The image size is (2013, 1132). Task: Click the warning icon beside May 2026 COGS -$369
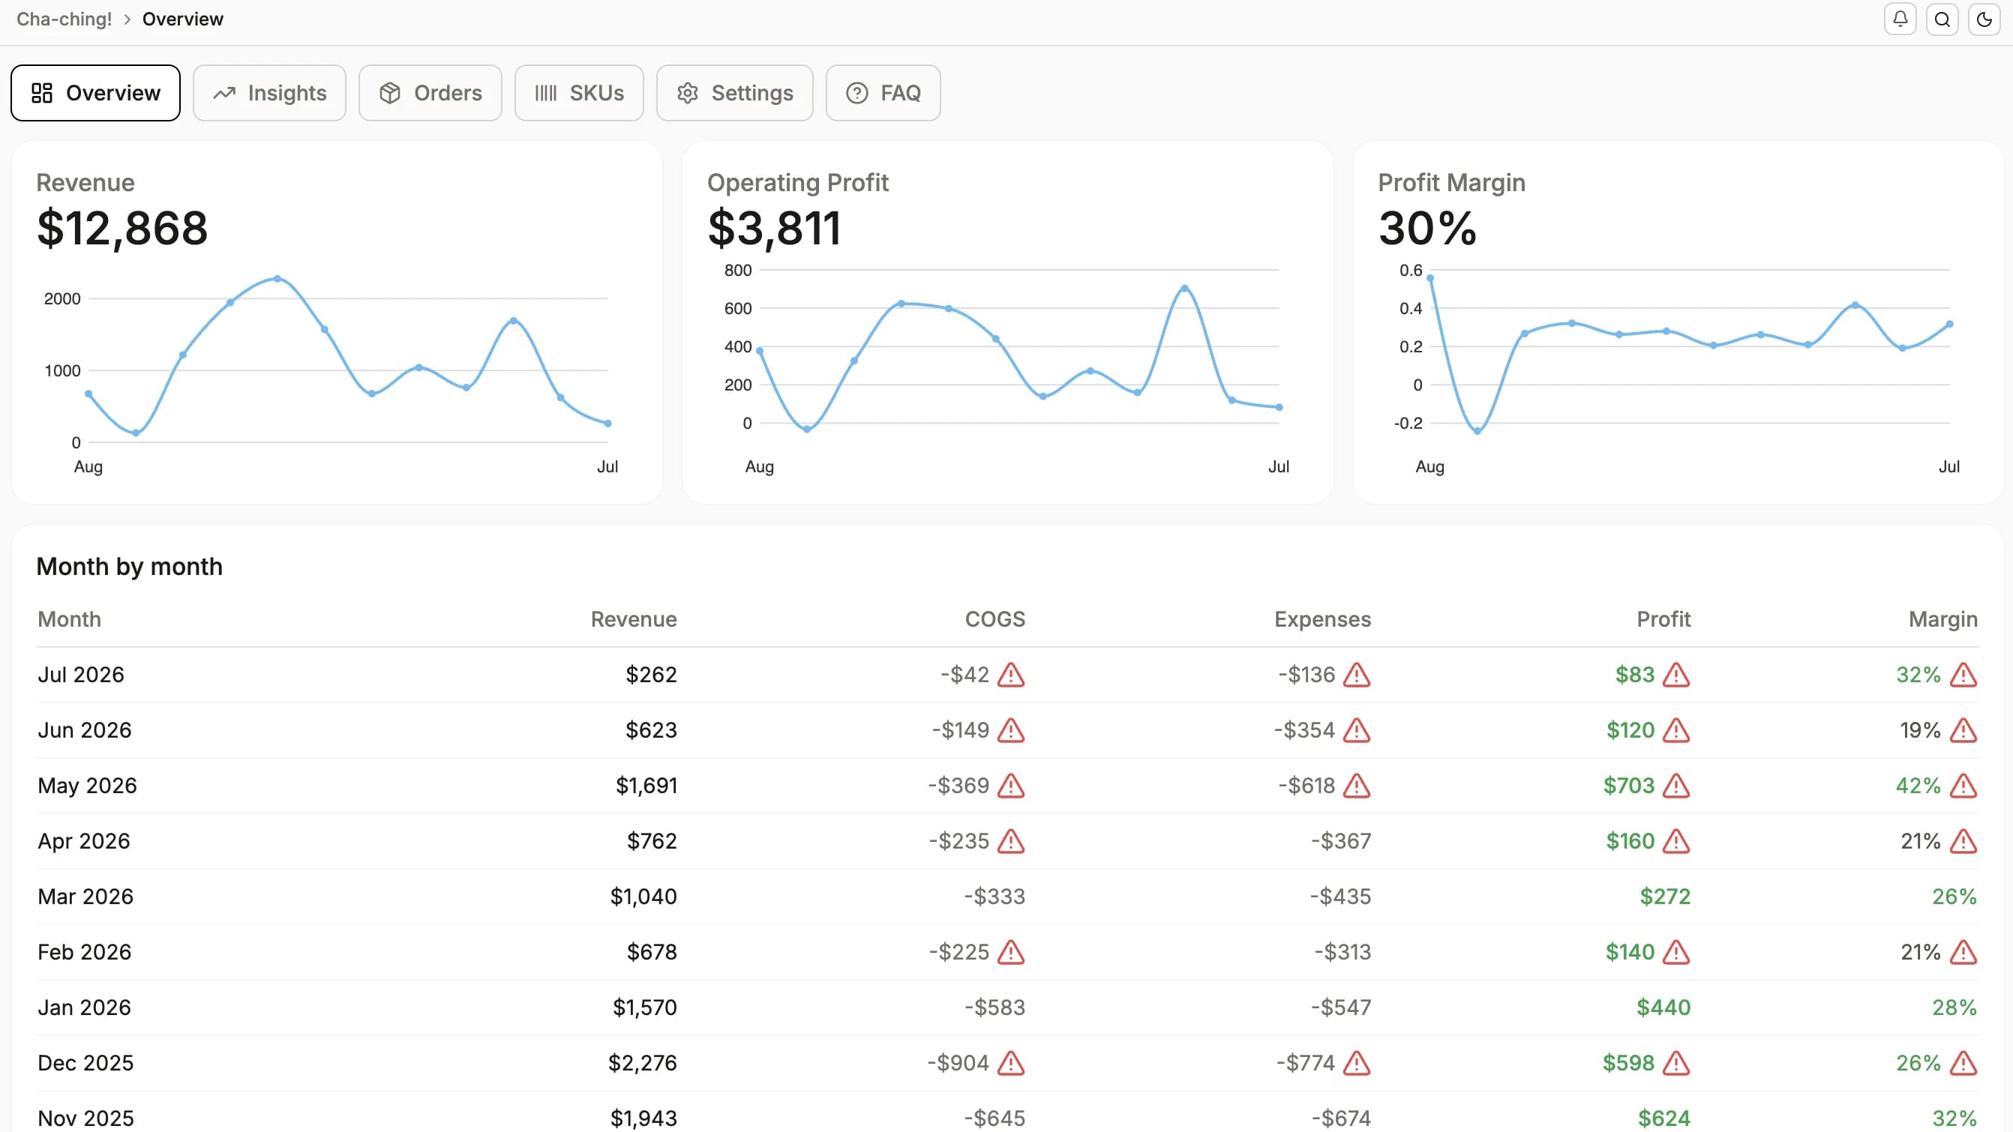tap(1010, 785)
